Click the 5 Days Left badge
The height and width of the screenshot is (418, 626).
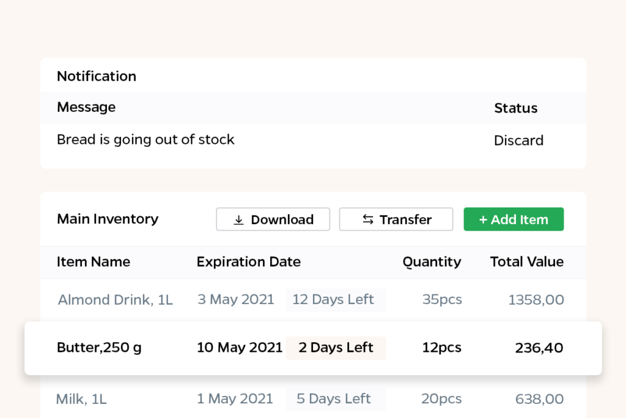[x=336, y=399]
